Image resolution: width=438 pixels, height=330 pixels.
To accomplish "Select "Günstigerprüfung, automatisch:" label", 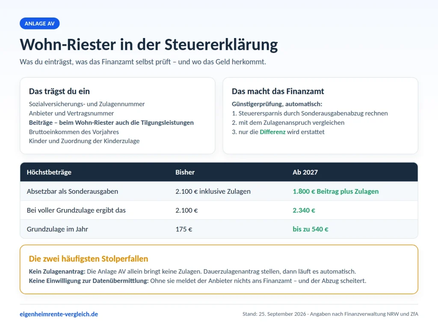I will click(277, 104).
